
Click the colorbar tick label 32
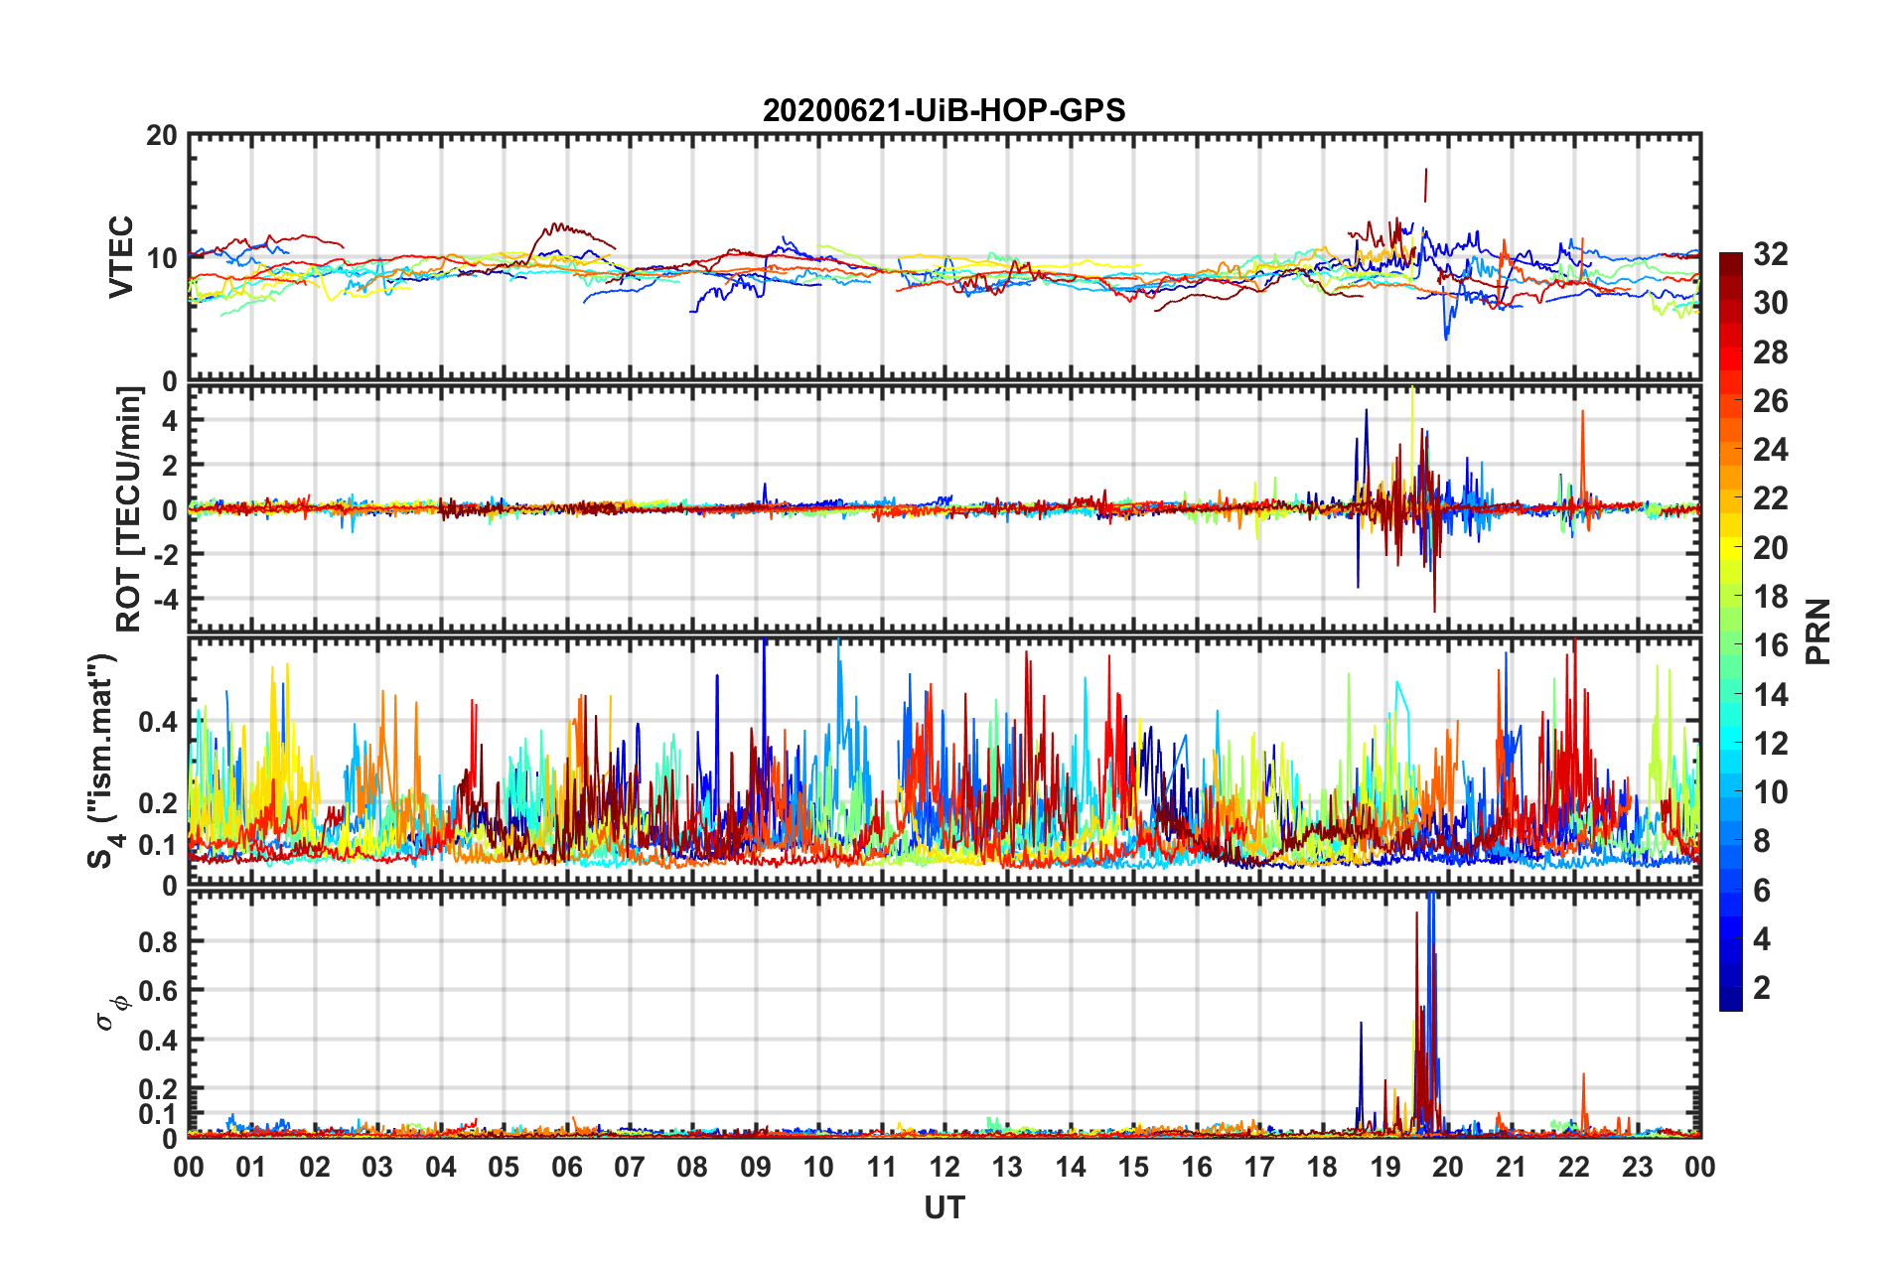click(x=1770, y=254)
